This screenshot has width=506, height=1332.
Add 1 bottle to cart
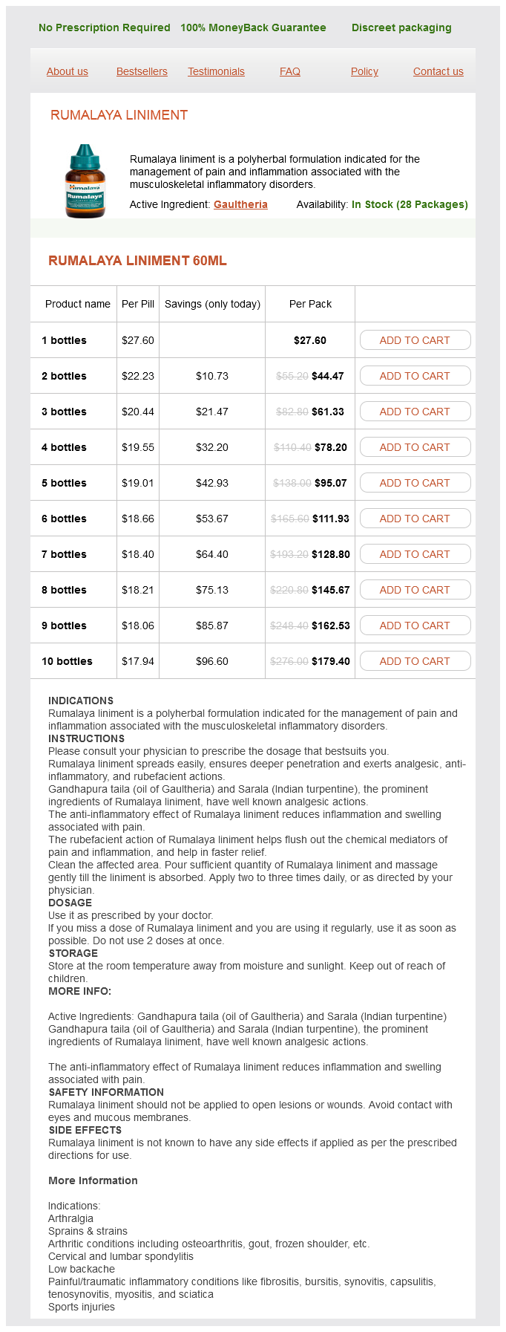click(415, 340)
